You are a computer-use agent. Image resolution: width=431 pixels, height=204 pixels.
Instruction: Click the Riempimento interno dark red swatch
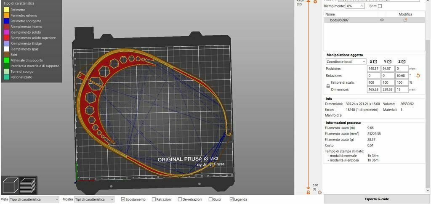pyautogui.click(x=6, y=26)
